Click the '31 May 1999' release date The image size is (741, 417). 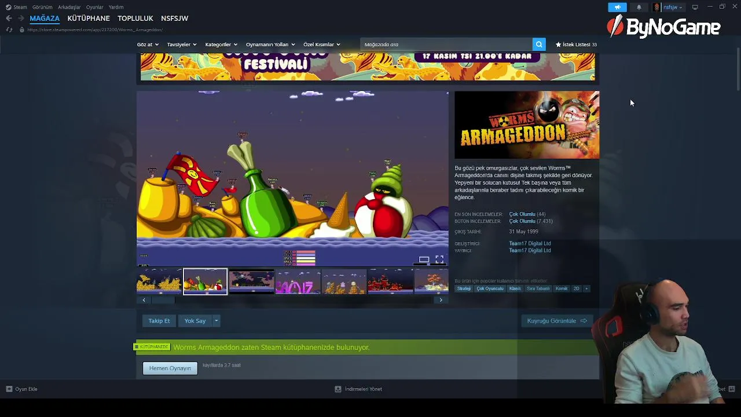523,232
